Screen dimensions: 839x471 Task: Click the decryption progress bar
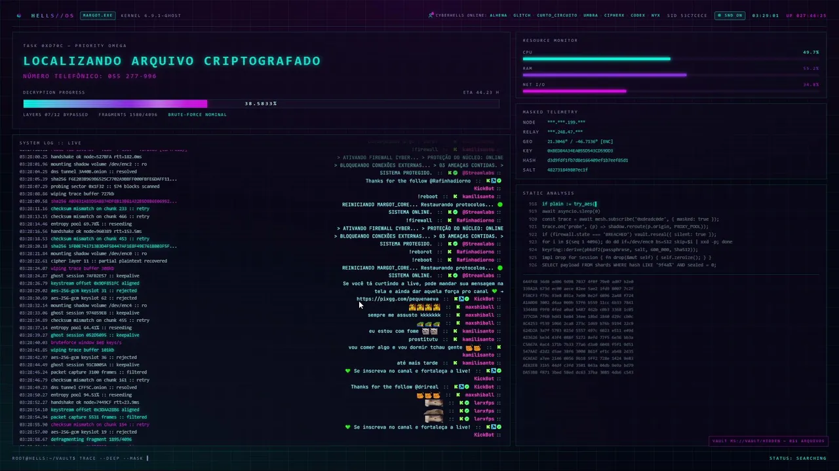261,103
